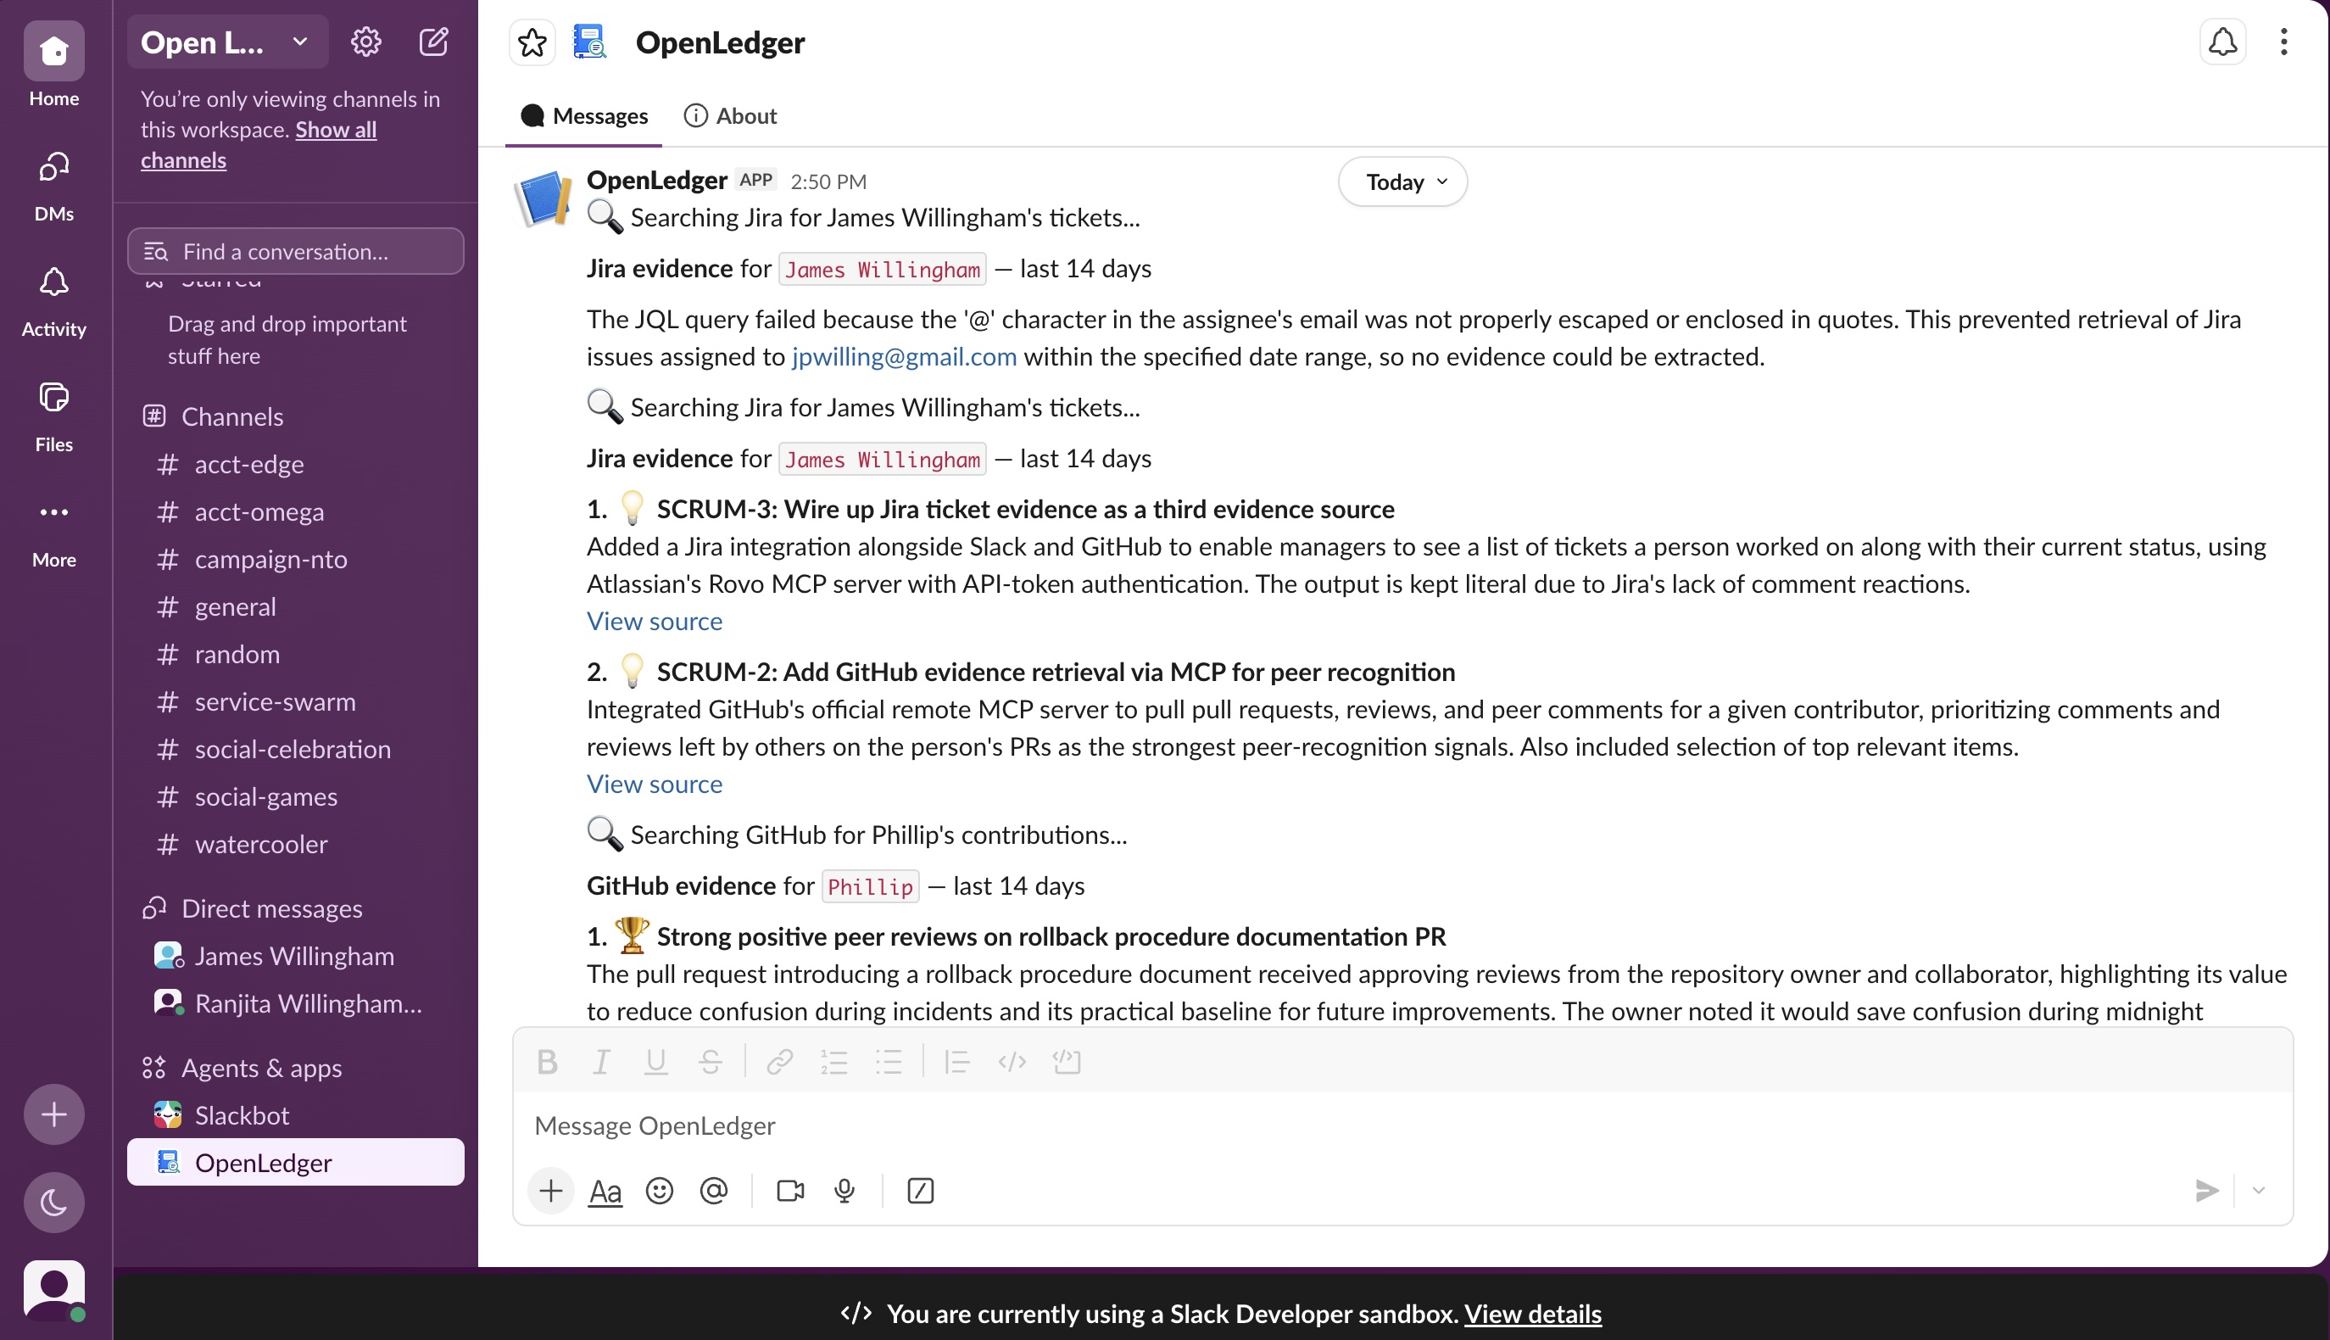The width and height of the screenshot is (2330, 1340).
Task: Insert an ordered list in composer
Action: [x=834, y=1061]
